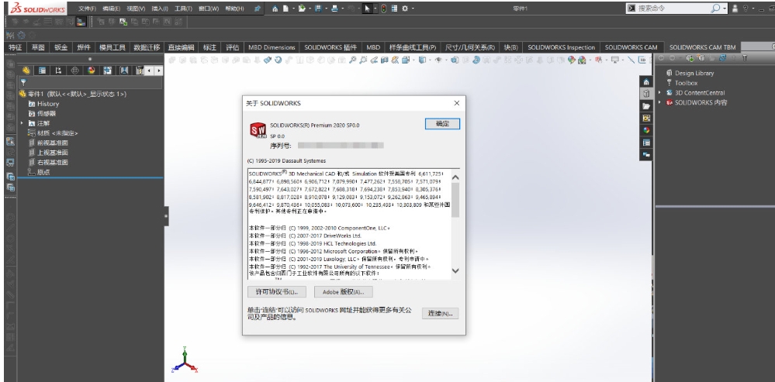This screenshot has height=382, width=775.
Task: Open the Appearances color ball tab in the task pane
Action: [x=646, y=130]
